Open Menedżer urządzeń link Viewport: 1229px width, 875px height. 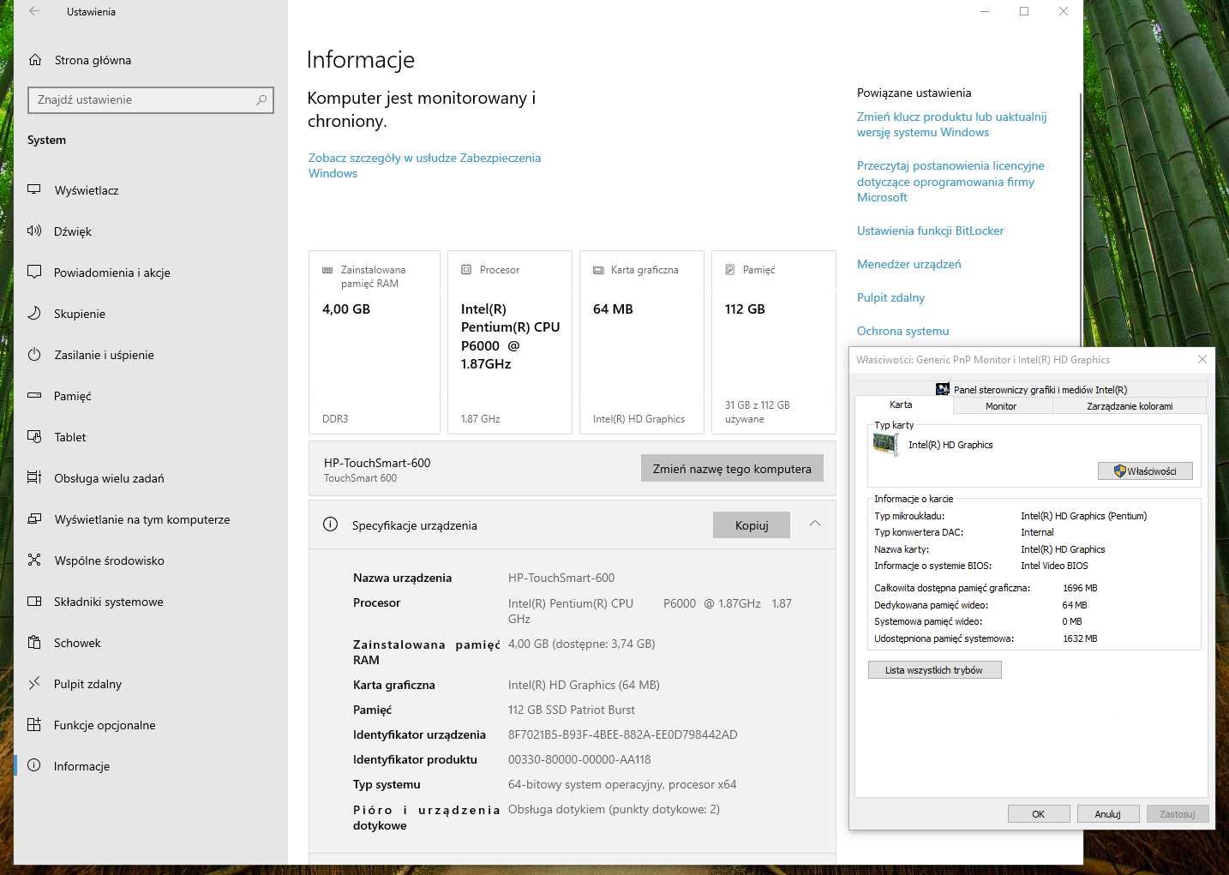[x=908, y=264]
